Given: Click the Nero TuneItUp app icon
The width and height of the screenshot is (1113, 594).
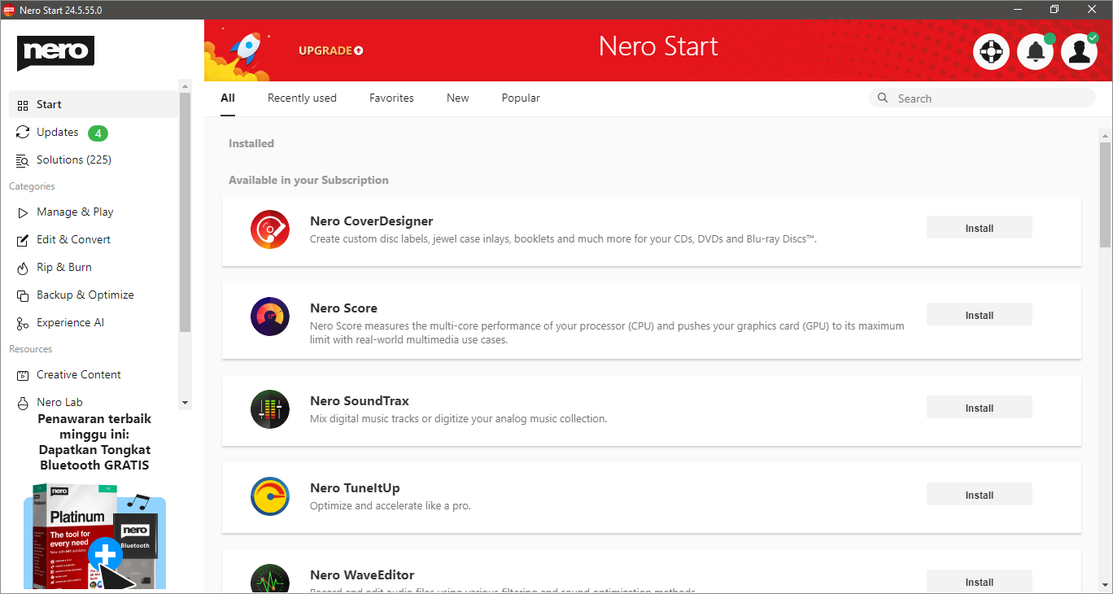Looking at the screenshot, I should (270, 496).
